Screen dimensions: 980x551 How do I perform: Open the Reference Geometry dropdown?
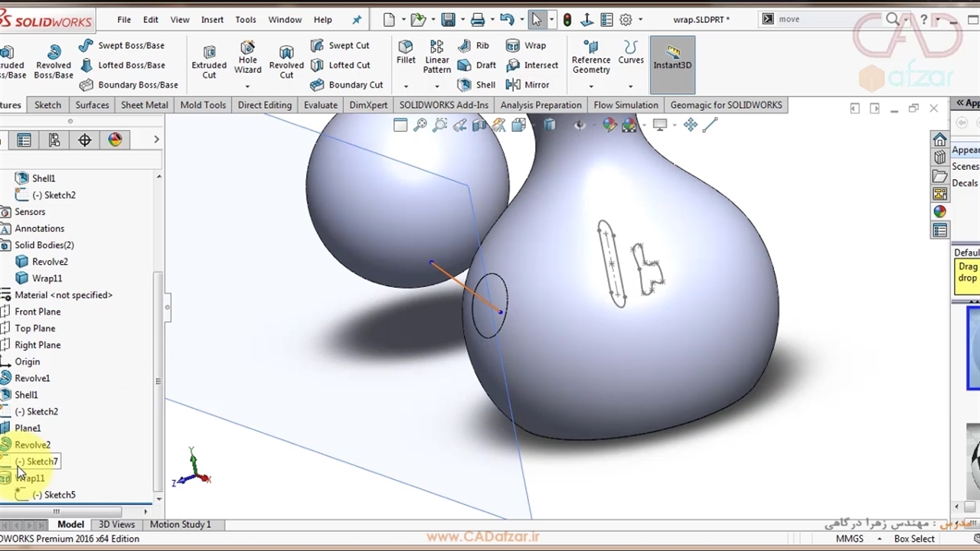coord(591,86)
